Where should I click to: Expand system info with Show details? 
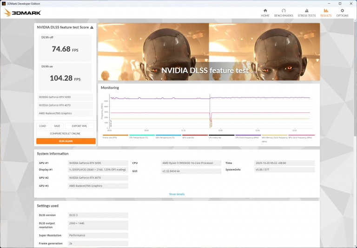point(177,194)
